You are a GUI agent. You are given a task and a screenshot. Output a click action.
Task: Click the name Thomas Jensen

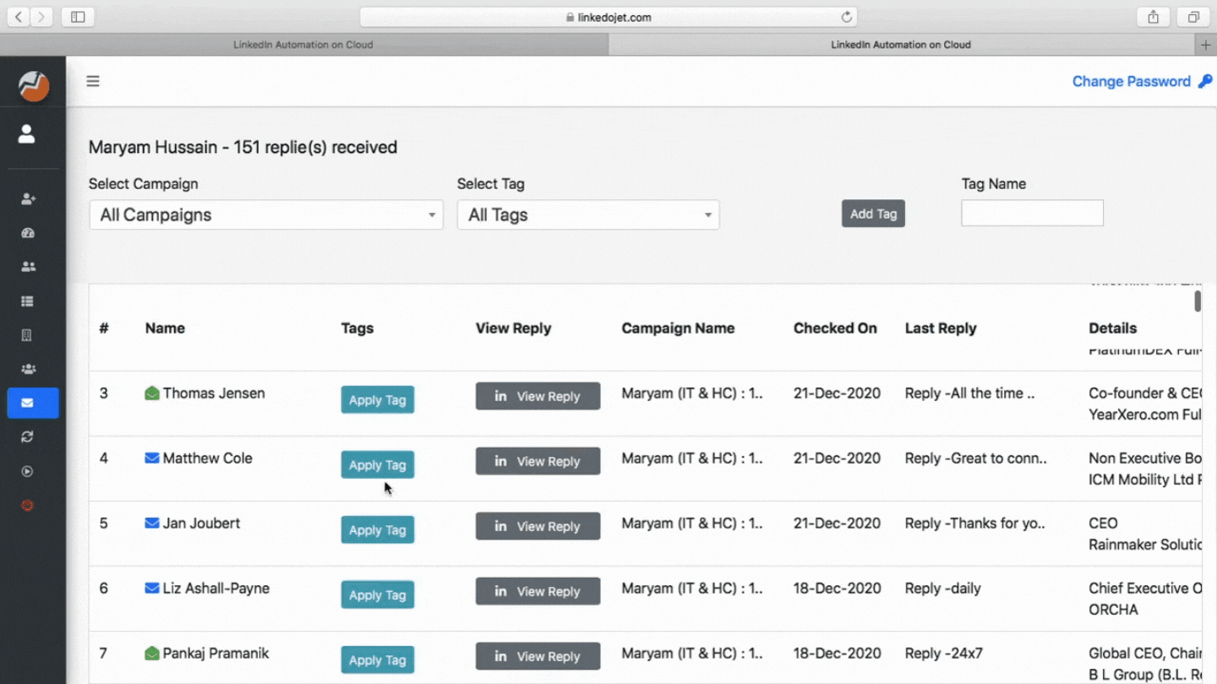(214, 393)
